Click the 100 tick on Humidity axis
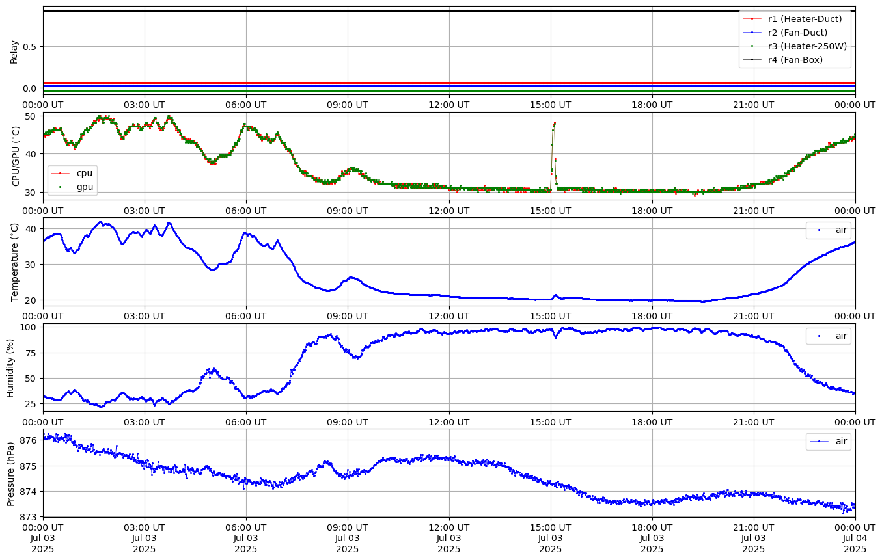882x560 pixels. point(31,327)
